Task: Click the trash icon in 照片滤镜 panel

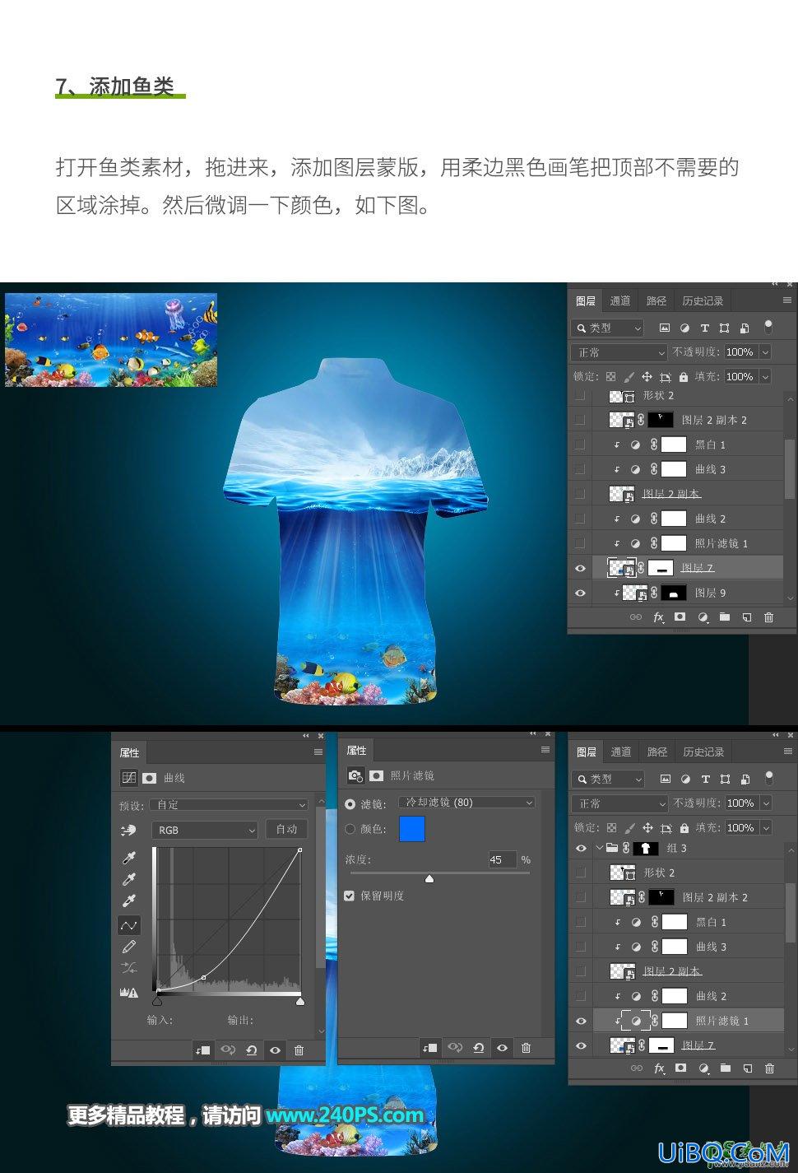Action: pos(526,1048)
